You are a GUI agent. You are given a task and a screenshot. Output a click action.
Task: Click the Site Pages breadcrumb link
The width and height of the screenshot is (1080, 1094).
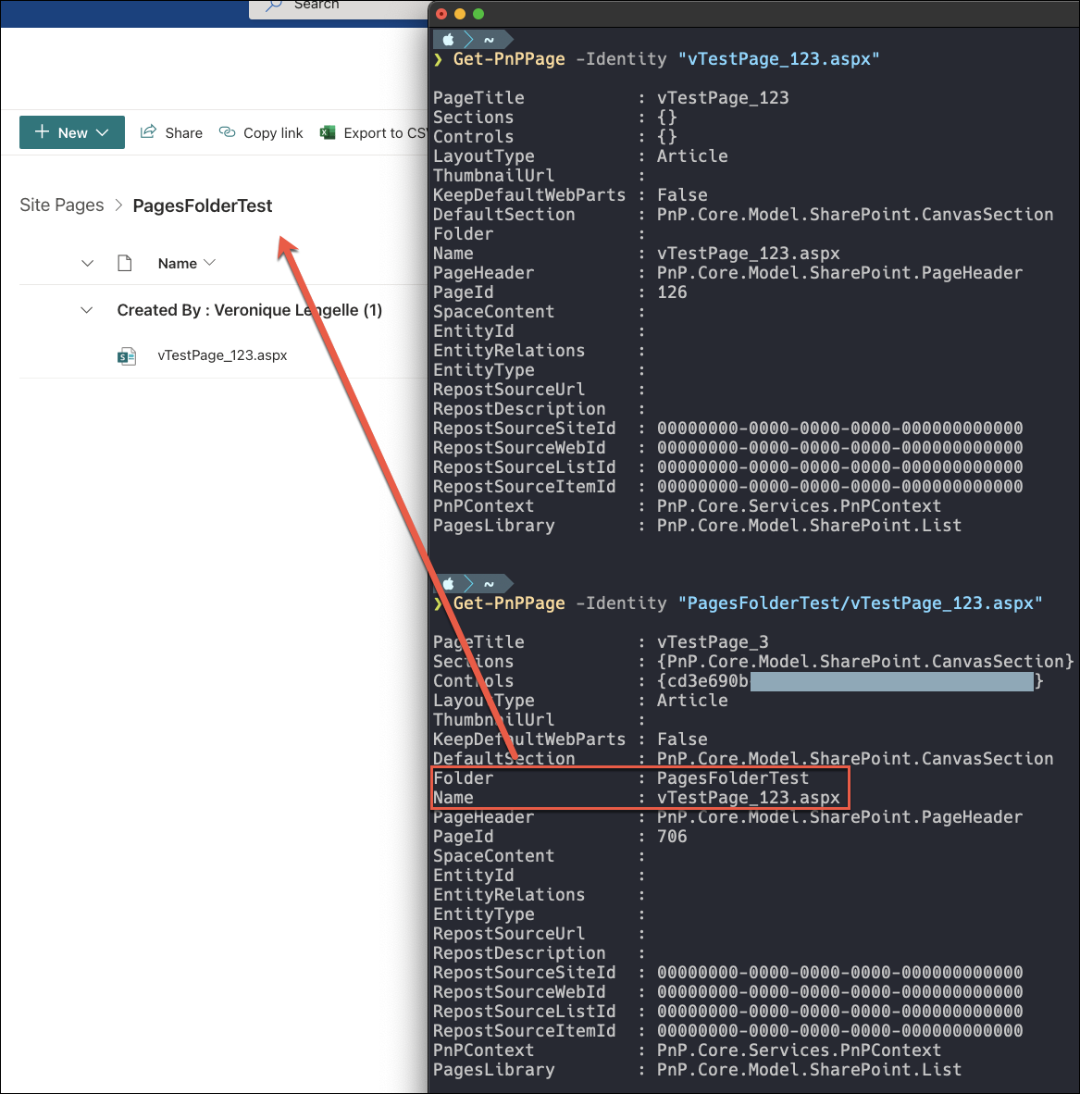(61, 205)
